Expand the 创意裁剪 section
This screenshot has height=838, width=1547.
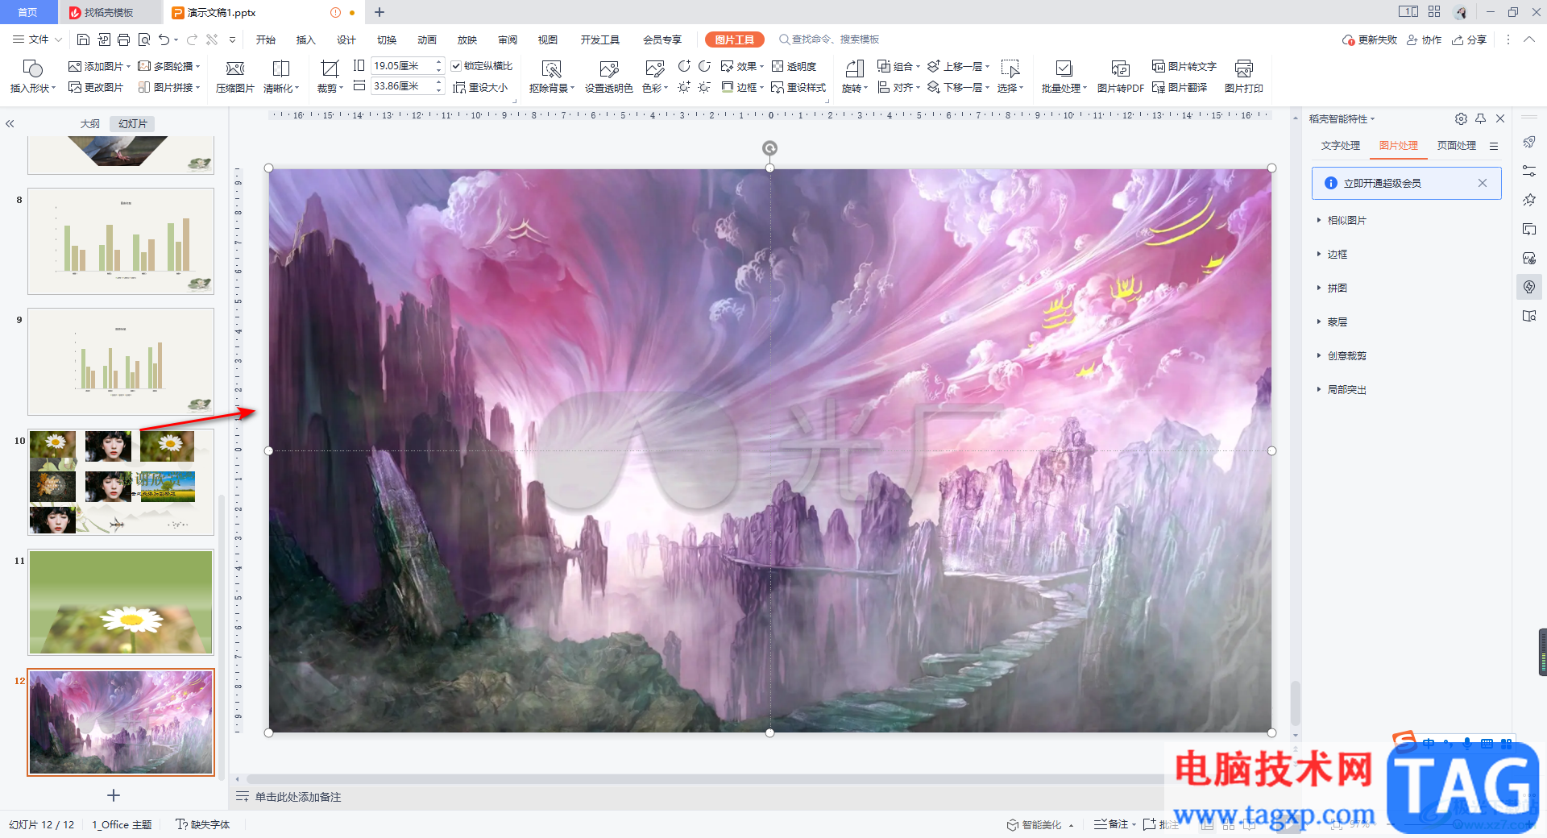1342,355
